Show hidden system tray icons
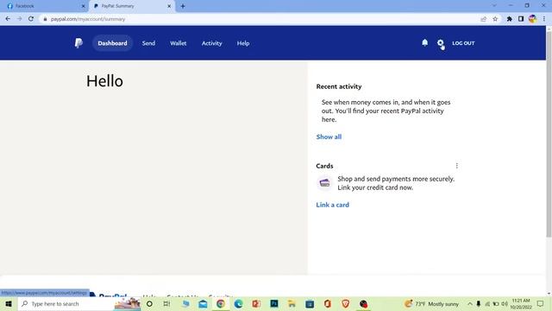 469,303
